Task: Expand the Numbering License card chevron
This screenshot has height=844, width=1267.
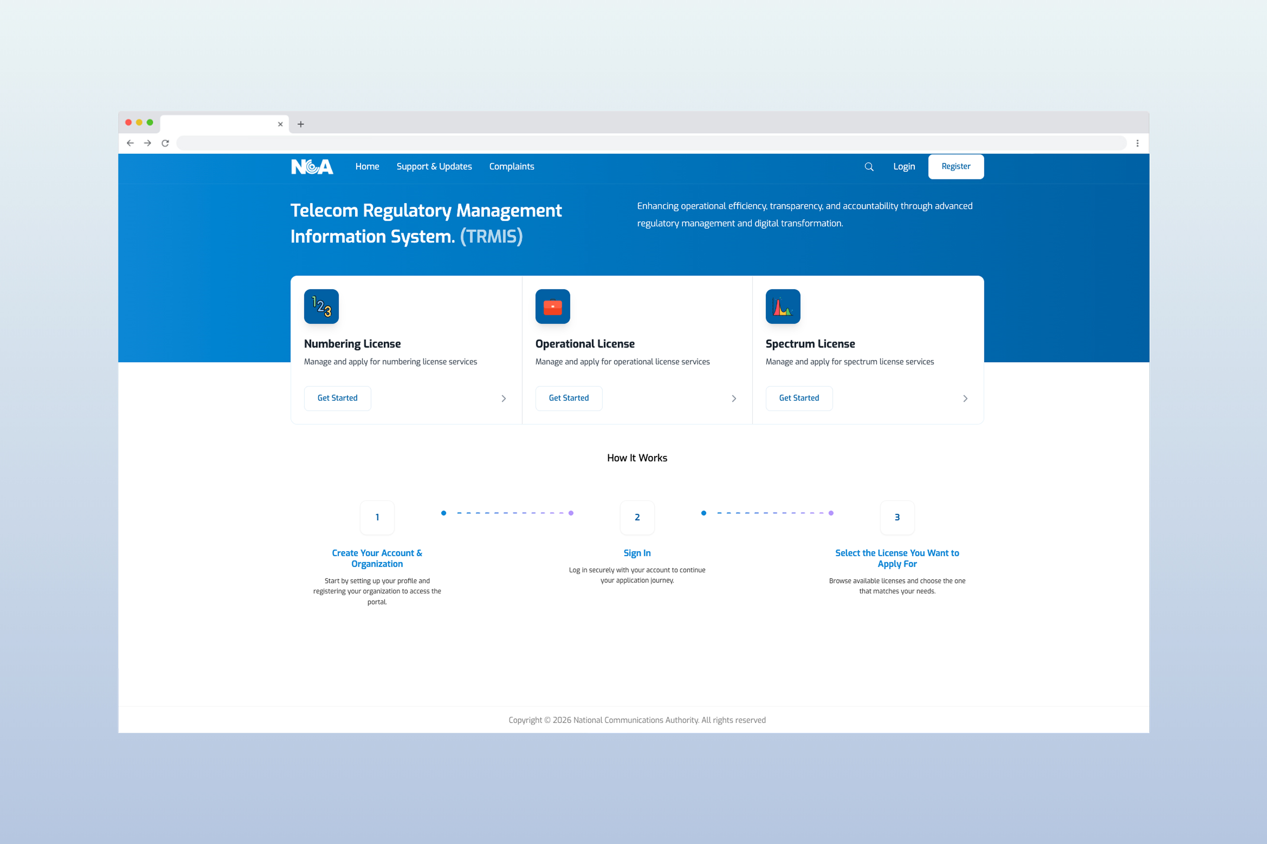Action: tap(504, 398)
